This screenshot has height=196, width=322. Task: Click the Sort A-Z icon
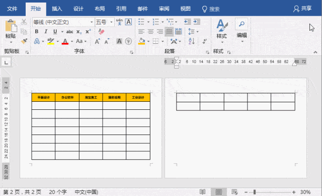(x=191, y=41)
